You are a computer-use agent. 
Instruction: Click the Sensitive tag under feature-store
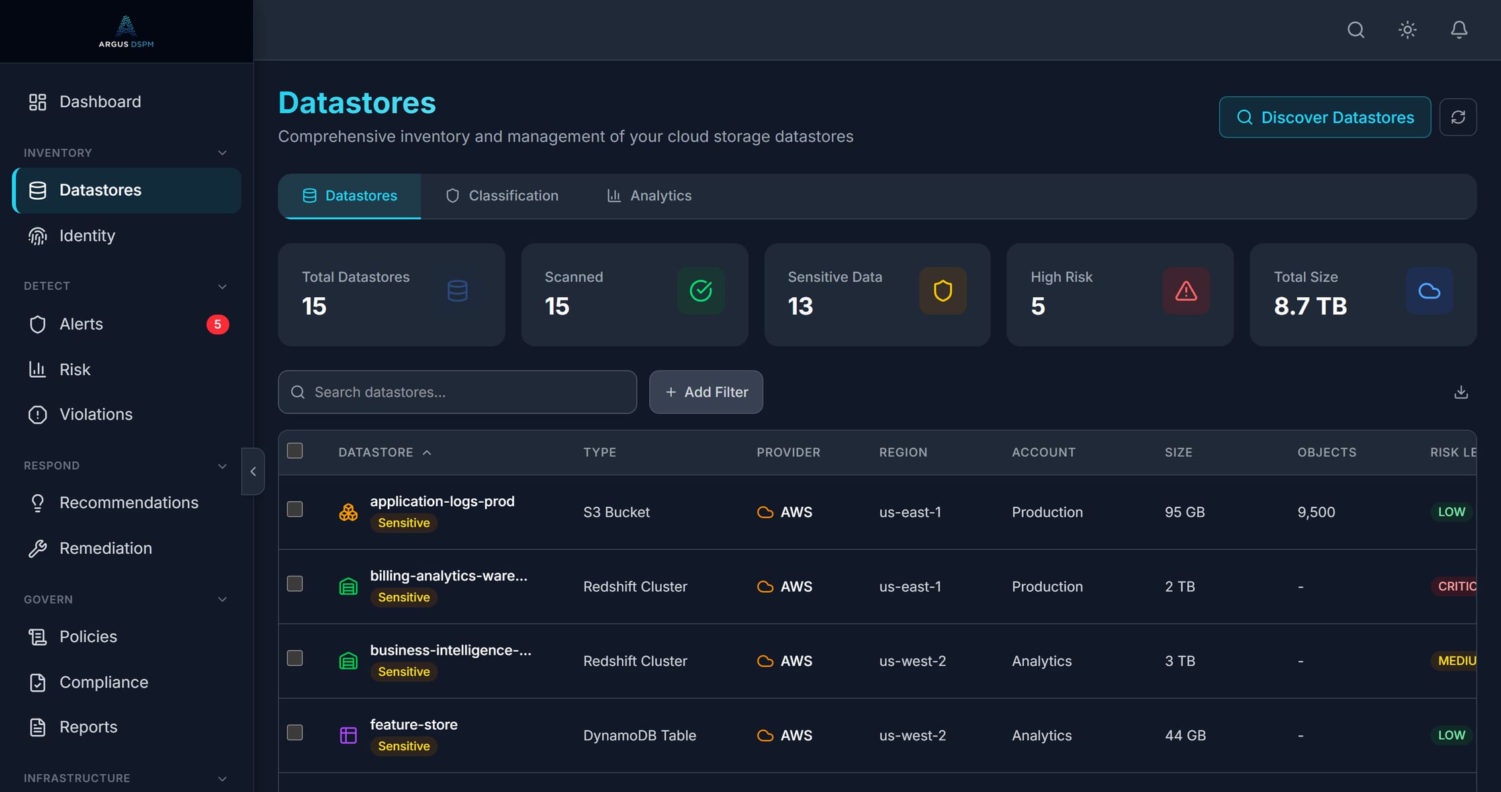(x=404, y=746)
